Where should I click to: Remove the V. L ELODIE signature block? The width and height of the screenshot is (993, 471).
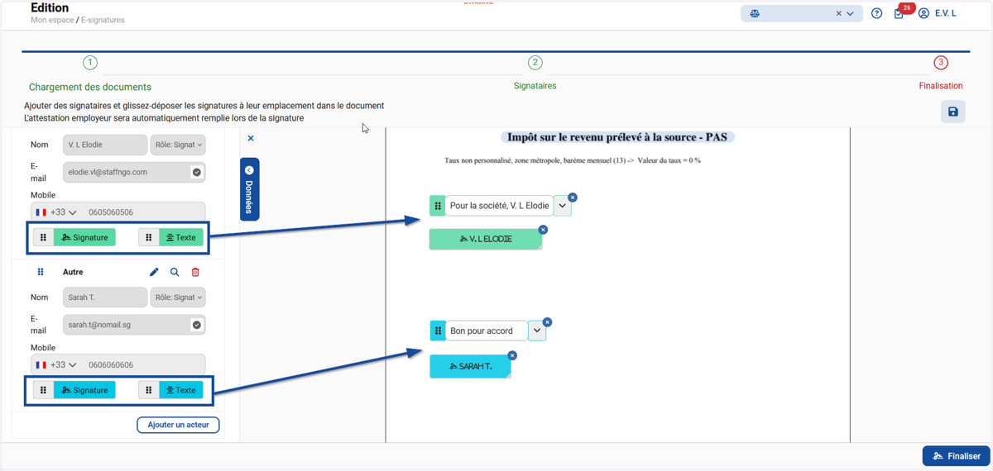(543, 230)
